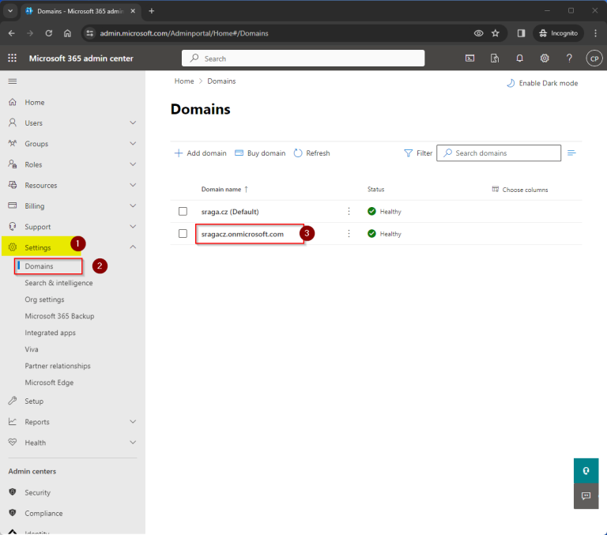Go to Home breadcrumb link
607x535 pixels.
coord(184,81)
